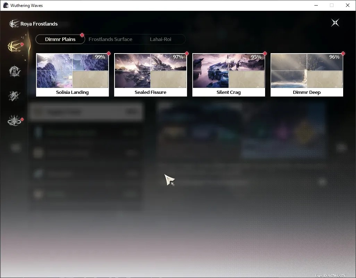The width and height of the screenshot is (356, 278).
Task: Open the Lahai-Roi tab
Action: [x=161, y=39]
